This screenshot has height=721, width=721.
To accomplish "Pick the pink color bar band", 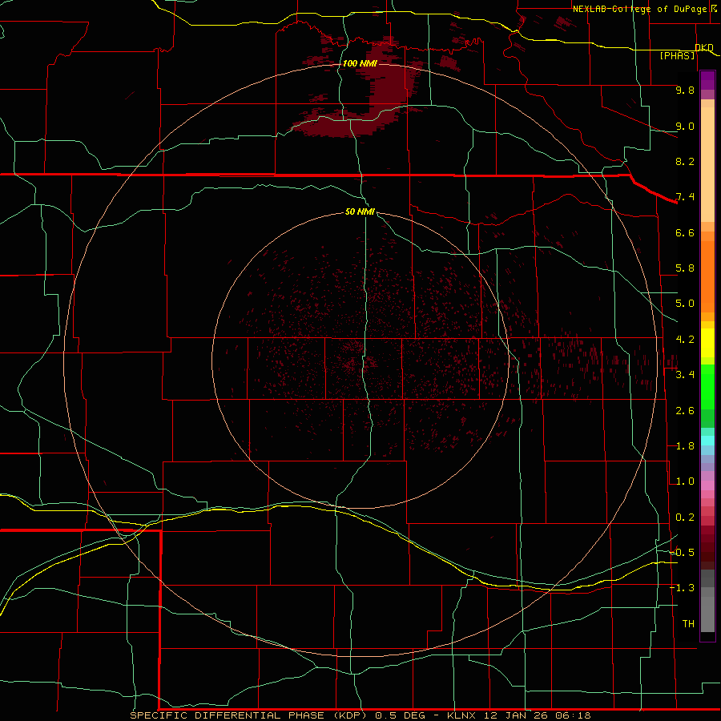I will coord(707,485).
